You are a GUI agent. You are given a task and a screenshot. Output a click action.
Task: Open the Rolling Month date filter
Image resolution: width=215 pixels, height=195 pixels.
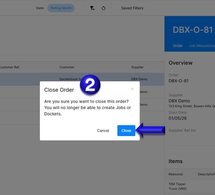[61, 8]
